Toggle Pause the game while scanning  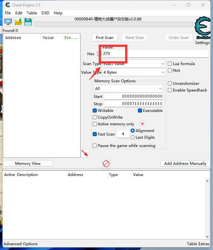95,146
